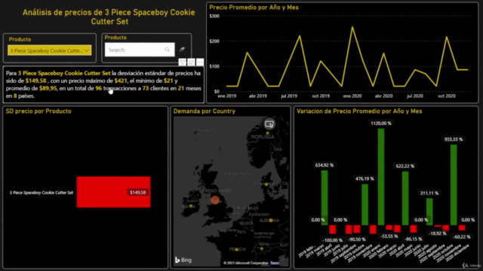Open the Terms link on the map

click(275, 263)
